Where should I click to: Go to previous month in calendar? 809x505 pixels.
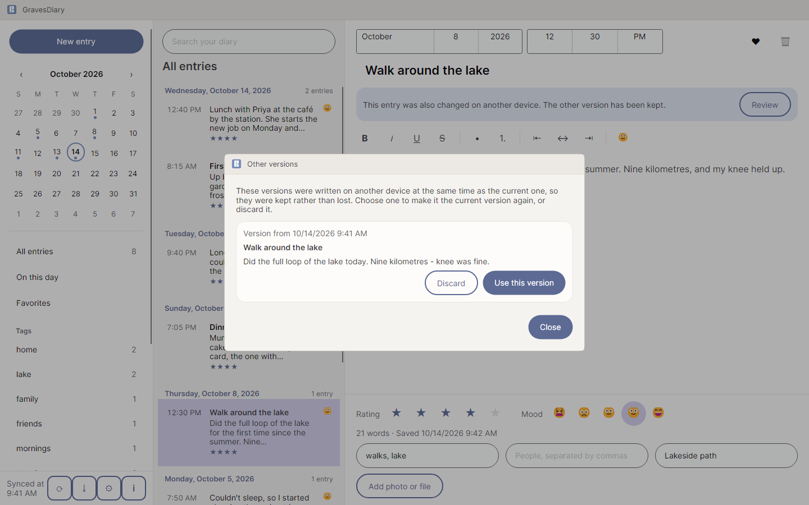(x=21, y=74)
